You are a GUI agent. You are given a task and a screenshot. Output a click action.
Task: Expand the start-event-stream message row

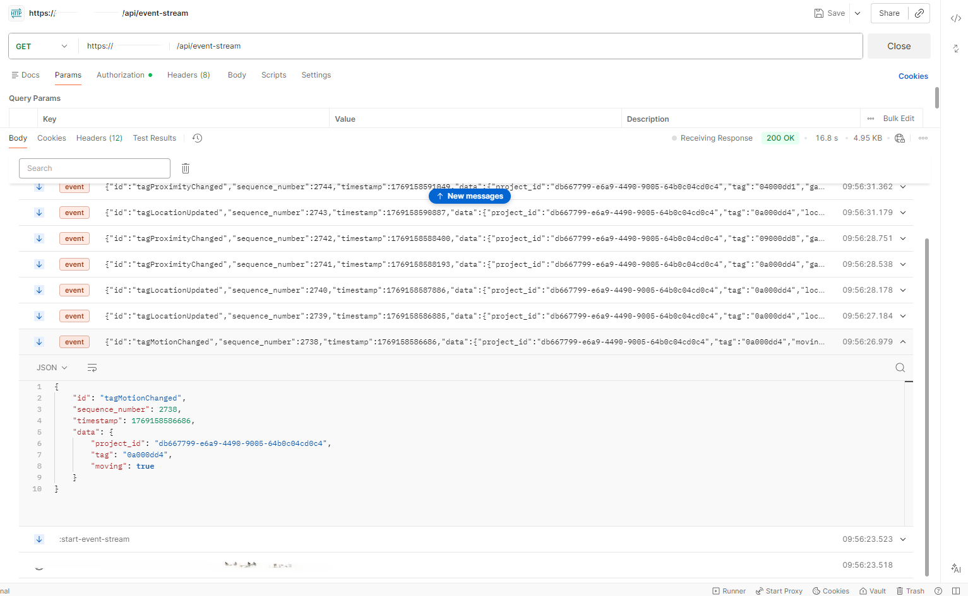902,539
